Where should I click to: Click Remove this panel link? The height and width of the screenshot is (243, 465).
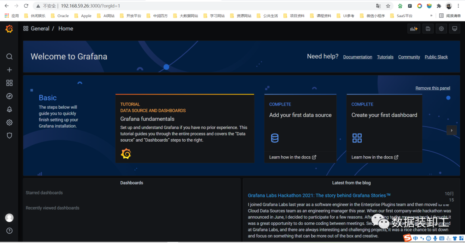433,88
